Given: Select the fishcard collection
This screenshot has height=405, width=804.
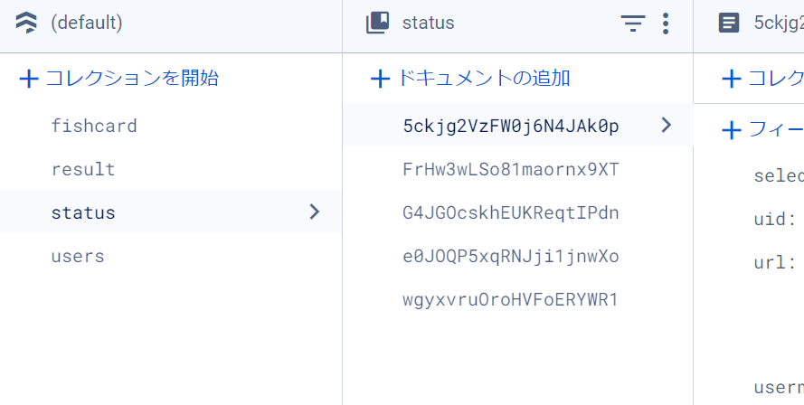Looking at the screenshot, I should pyautogui.click(x=94, y=126).
